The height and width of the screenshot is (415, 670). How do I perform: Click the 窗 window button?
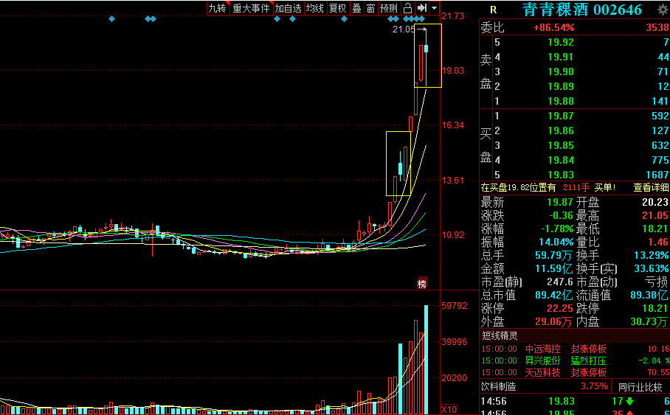click(x=370, y=8)
